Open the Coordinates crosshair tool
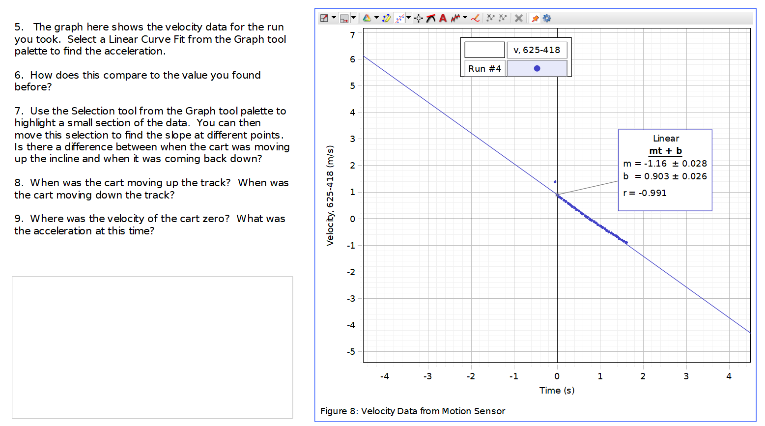The height and width of the screenshot is (426, 765). tap(417, 18)
